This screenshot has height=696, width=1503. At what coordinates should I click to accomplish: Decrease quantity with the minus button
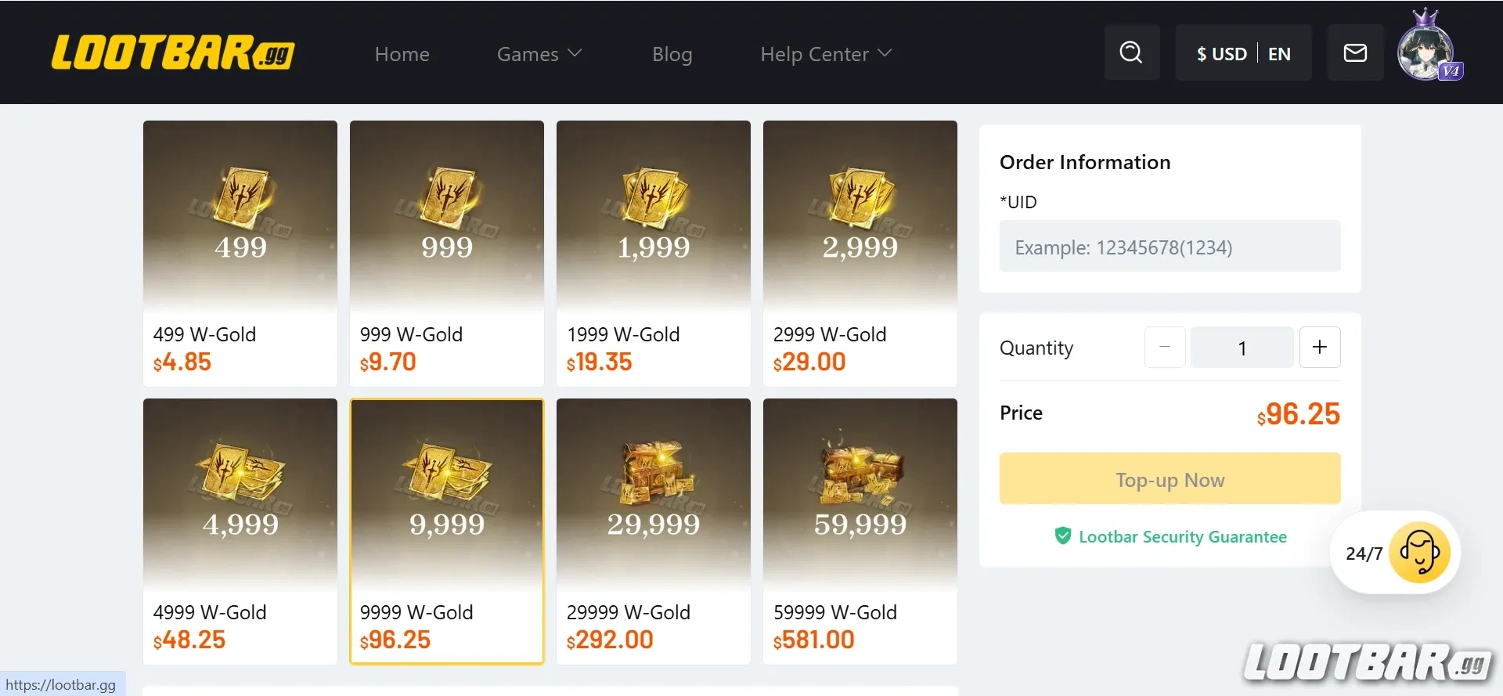pyautogui.click(x=1165, y=347)
